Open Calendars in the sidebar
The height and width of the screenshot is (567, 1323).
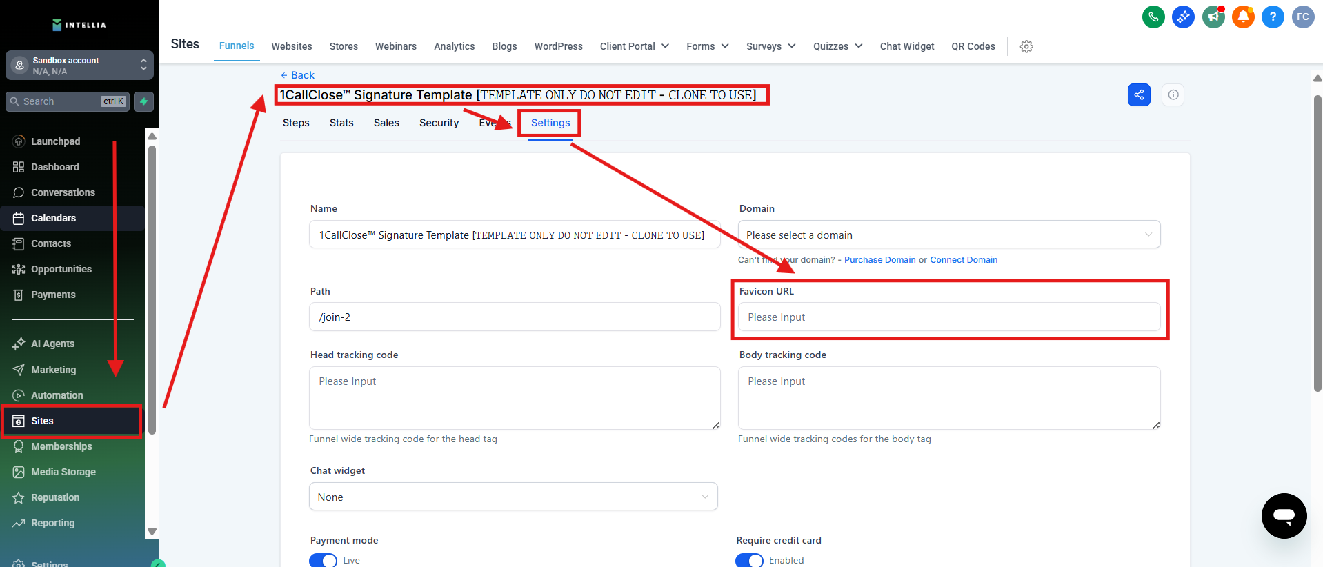click(x=53, y=218)
